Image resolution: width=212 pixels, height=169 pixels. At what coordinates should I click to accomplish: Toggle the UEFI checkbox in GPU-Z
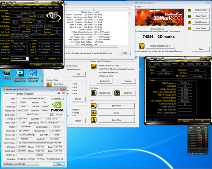[57, 114]
